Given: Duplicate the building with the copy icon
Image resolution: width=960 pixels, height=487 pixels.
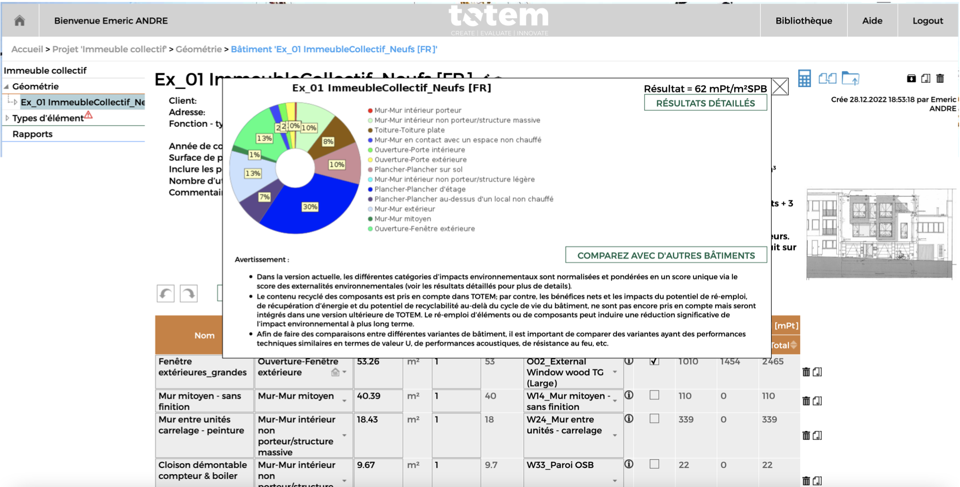Looking at the screenshot, I should coord(926,78).
